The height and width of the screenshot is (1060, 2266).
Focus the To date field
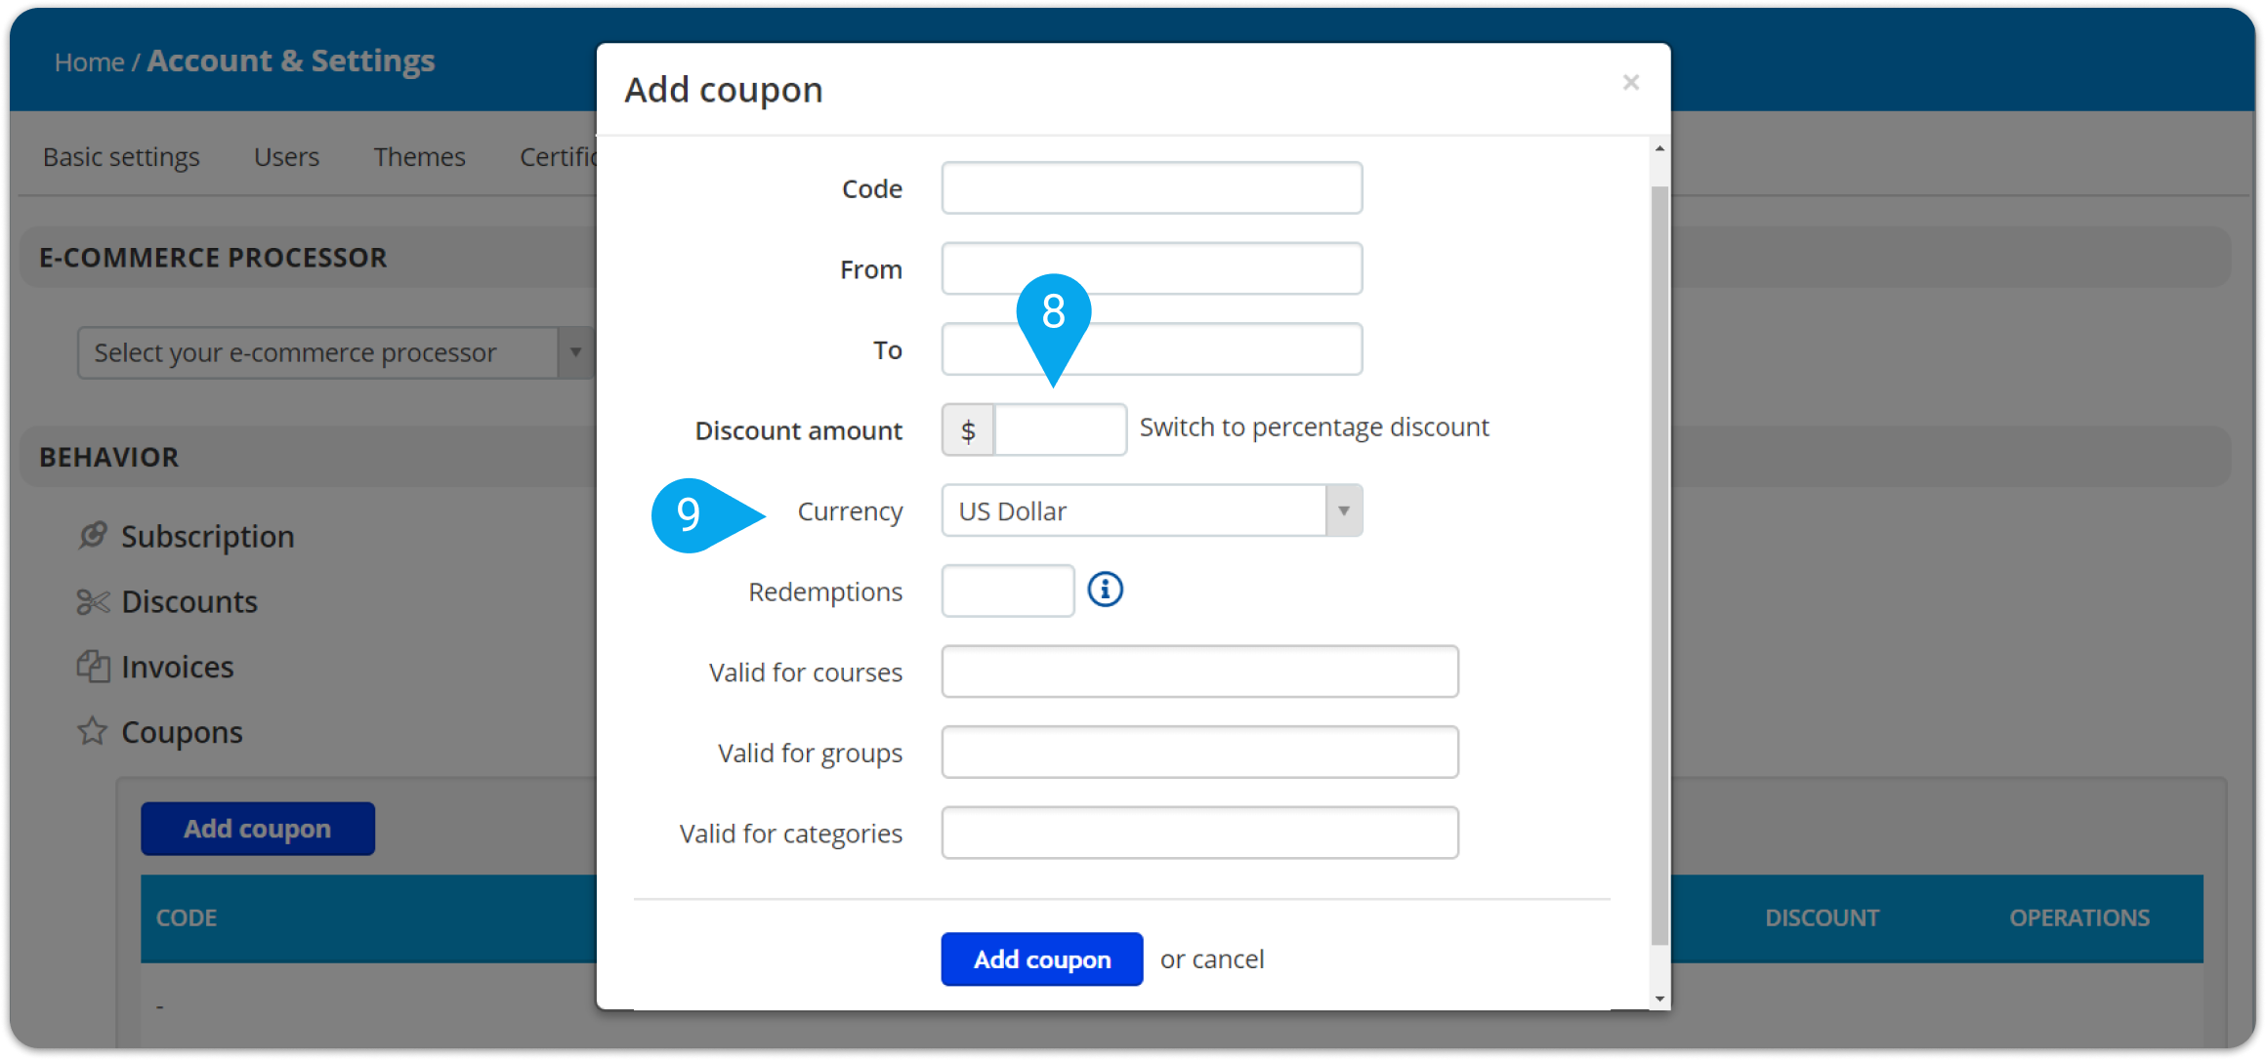click(1152, 349)
